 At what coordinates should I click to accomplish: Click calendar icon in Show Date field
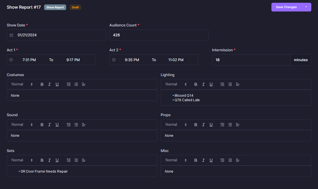coord(11,35)
